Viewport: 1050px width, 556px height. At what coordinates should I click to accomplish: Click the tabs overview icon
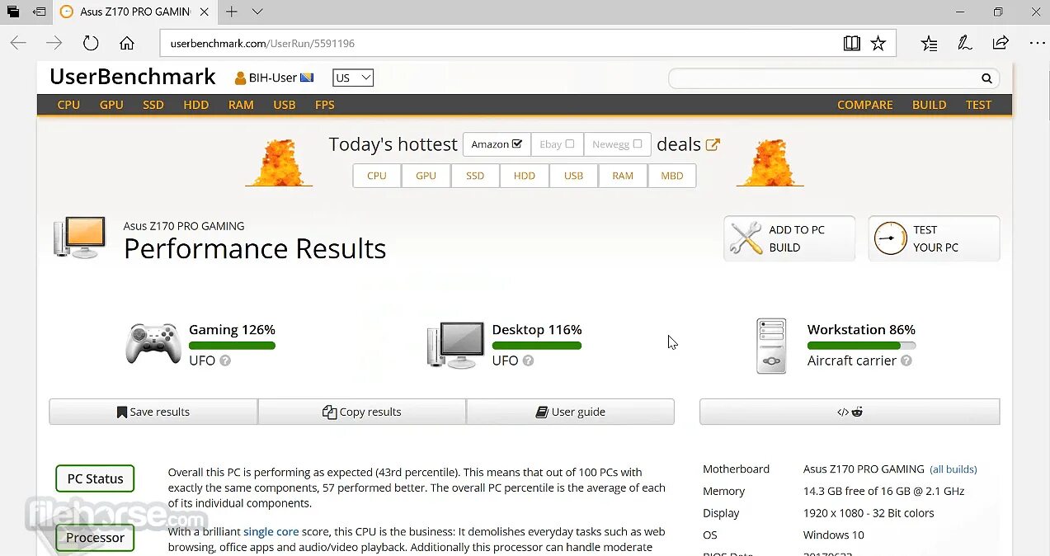point(13,12)
